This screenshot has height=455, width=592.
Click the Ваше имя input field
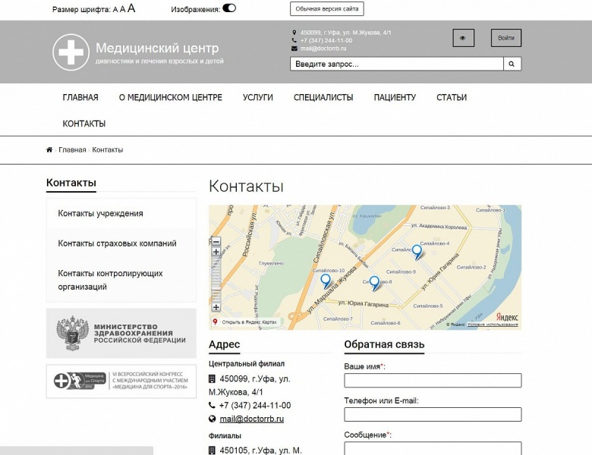click(433, 380)
